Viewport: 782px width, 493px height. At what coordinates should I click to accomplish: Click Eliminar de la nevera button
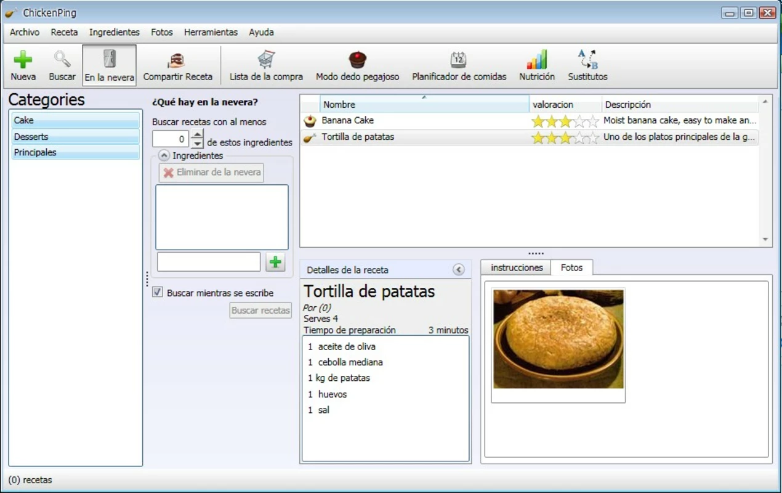pyautogui.click(x=211, y=173)
